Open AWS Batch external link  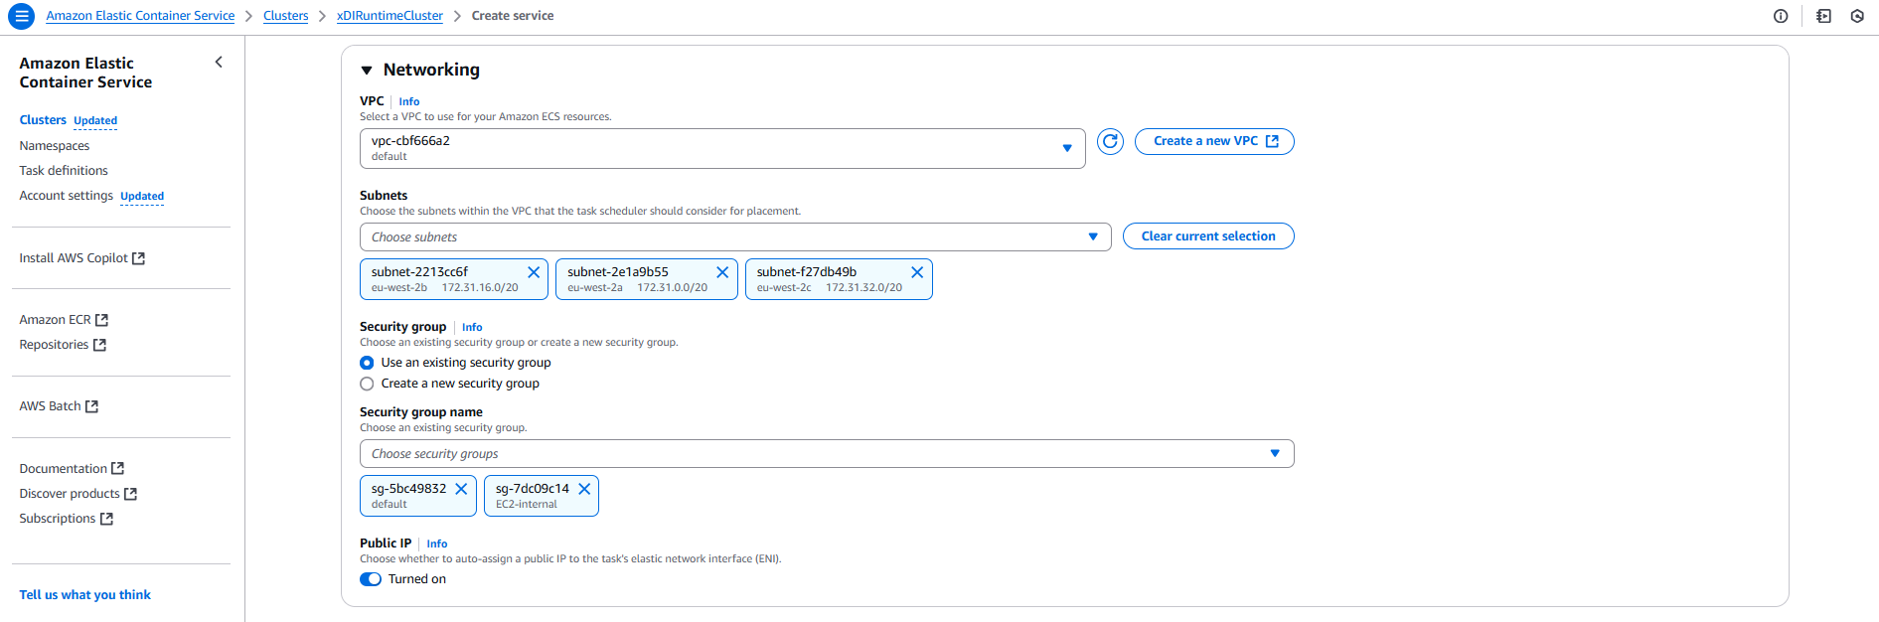[59, 406]
